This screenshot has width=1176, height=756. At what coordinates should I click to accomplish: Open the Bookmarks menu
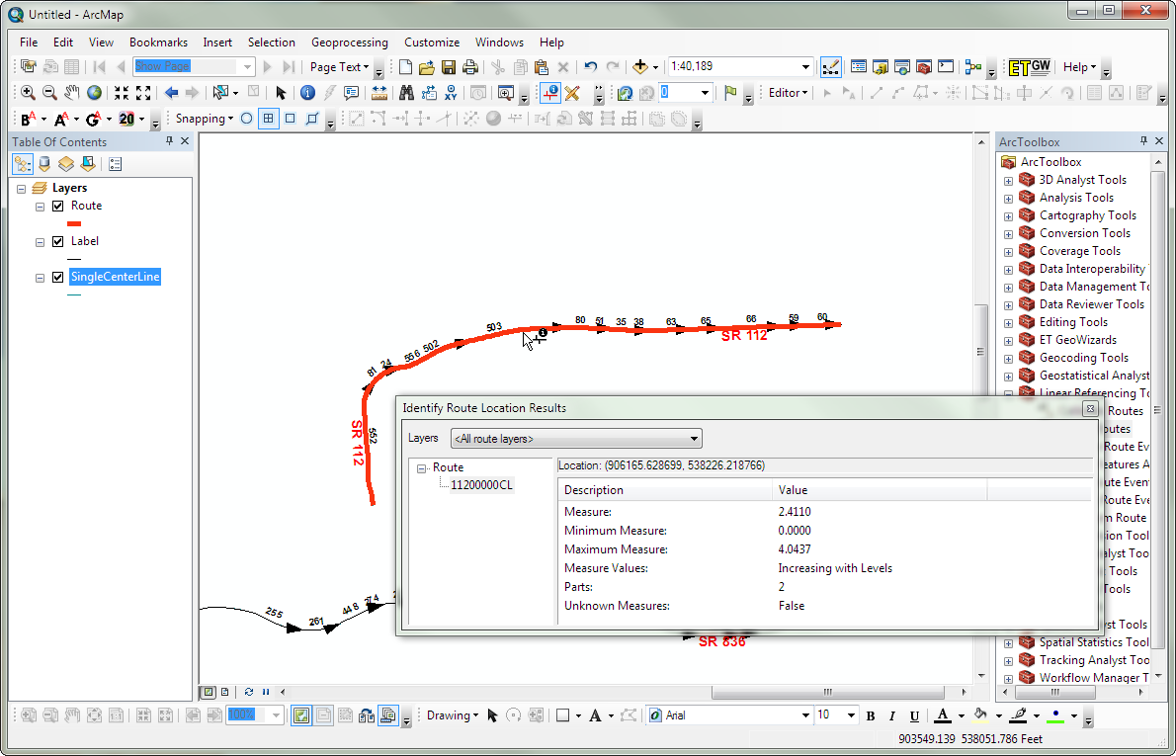158,42
